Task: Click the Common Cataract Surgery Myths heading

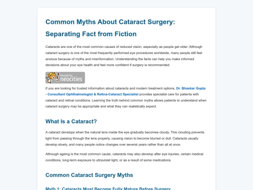Action: pos(89,175)
